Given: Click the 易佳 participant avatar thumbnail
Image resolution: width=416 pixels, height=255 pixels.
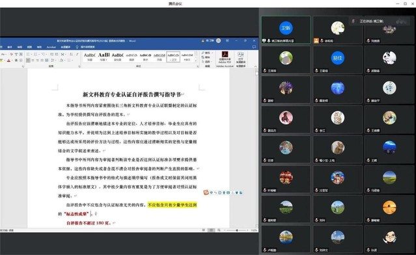Looking at the screenshot, I should click(x=337, y=58).
